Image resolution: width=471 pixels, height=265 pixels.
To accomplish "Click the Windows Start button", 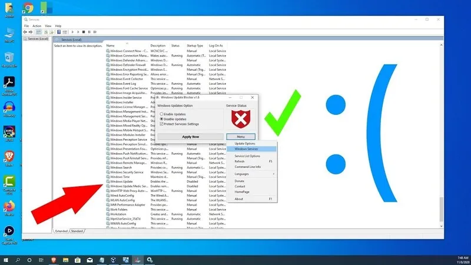I will (5, 259).
